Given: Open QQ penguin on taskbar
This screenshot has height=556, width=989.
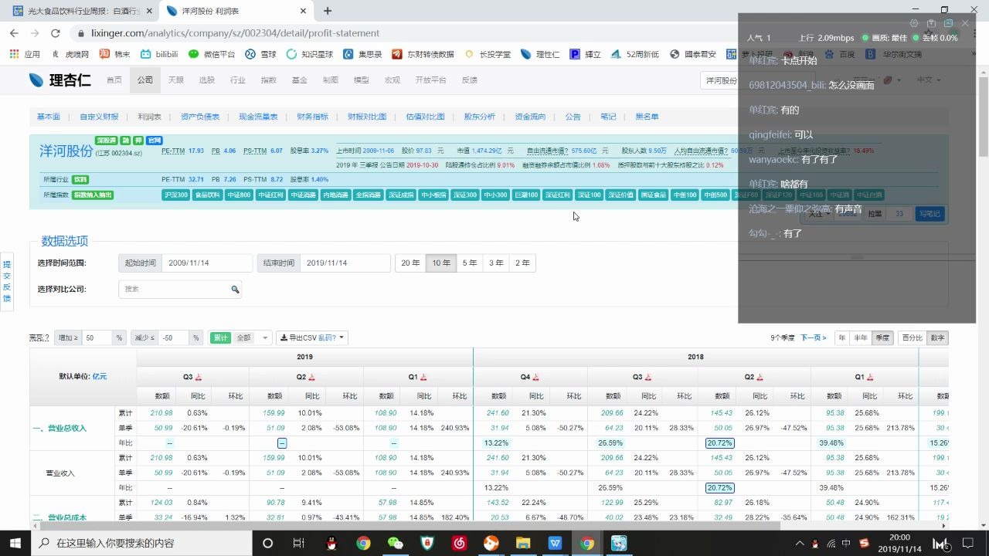Looking at the screenshot, I should [331, 543].
